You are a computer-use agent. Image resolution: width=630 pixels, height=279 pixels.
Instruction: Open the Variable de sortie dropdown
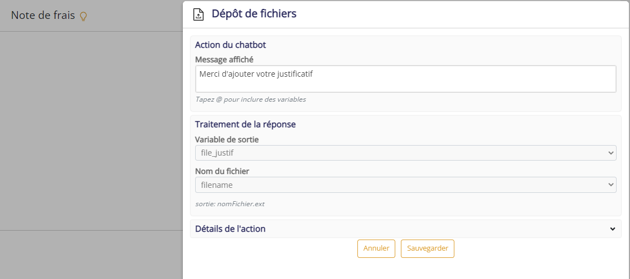405,153
